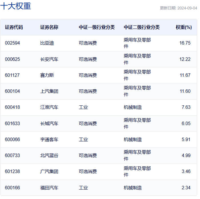Click 乘用车及零部件 in the 长安汽车 row

tap(137, 59)
